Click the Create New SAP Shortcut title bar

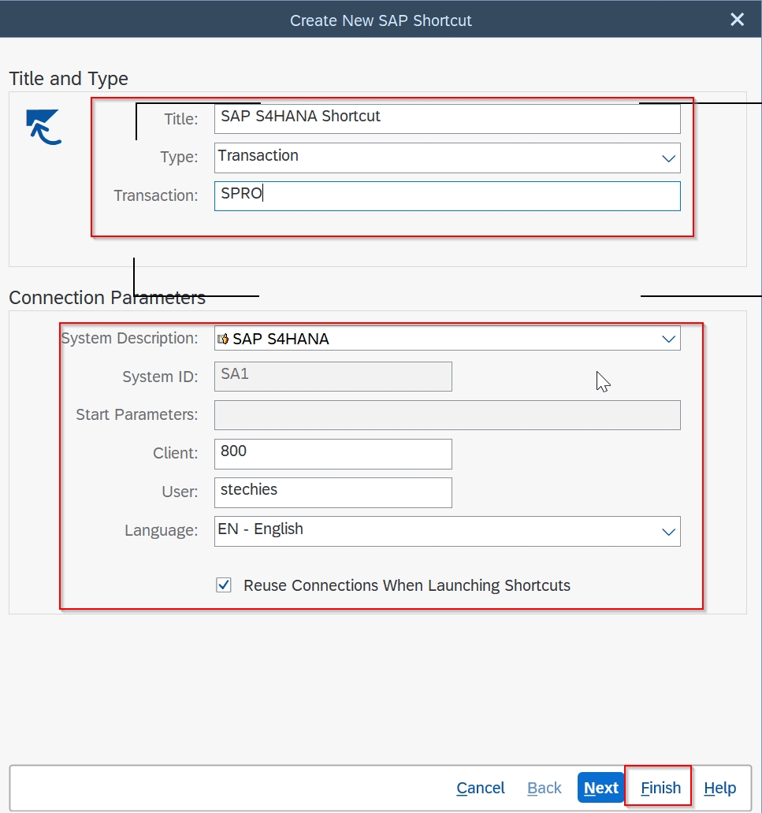(381, 20)
